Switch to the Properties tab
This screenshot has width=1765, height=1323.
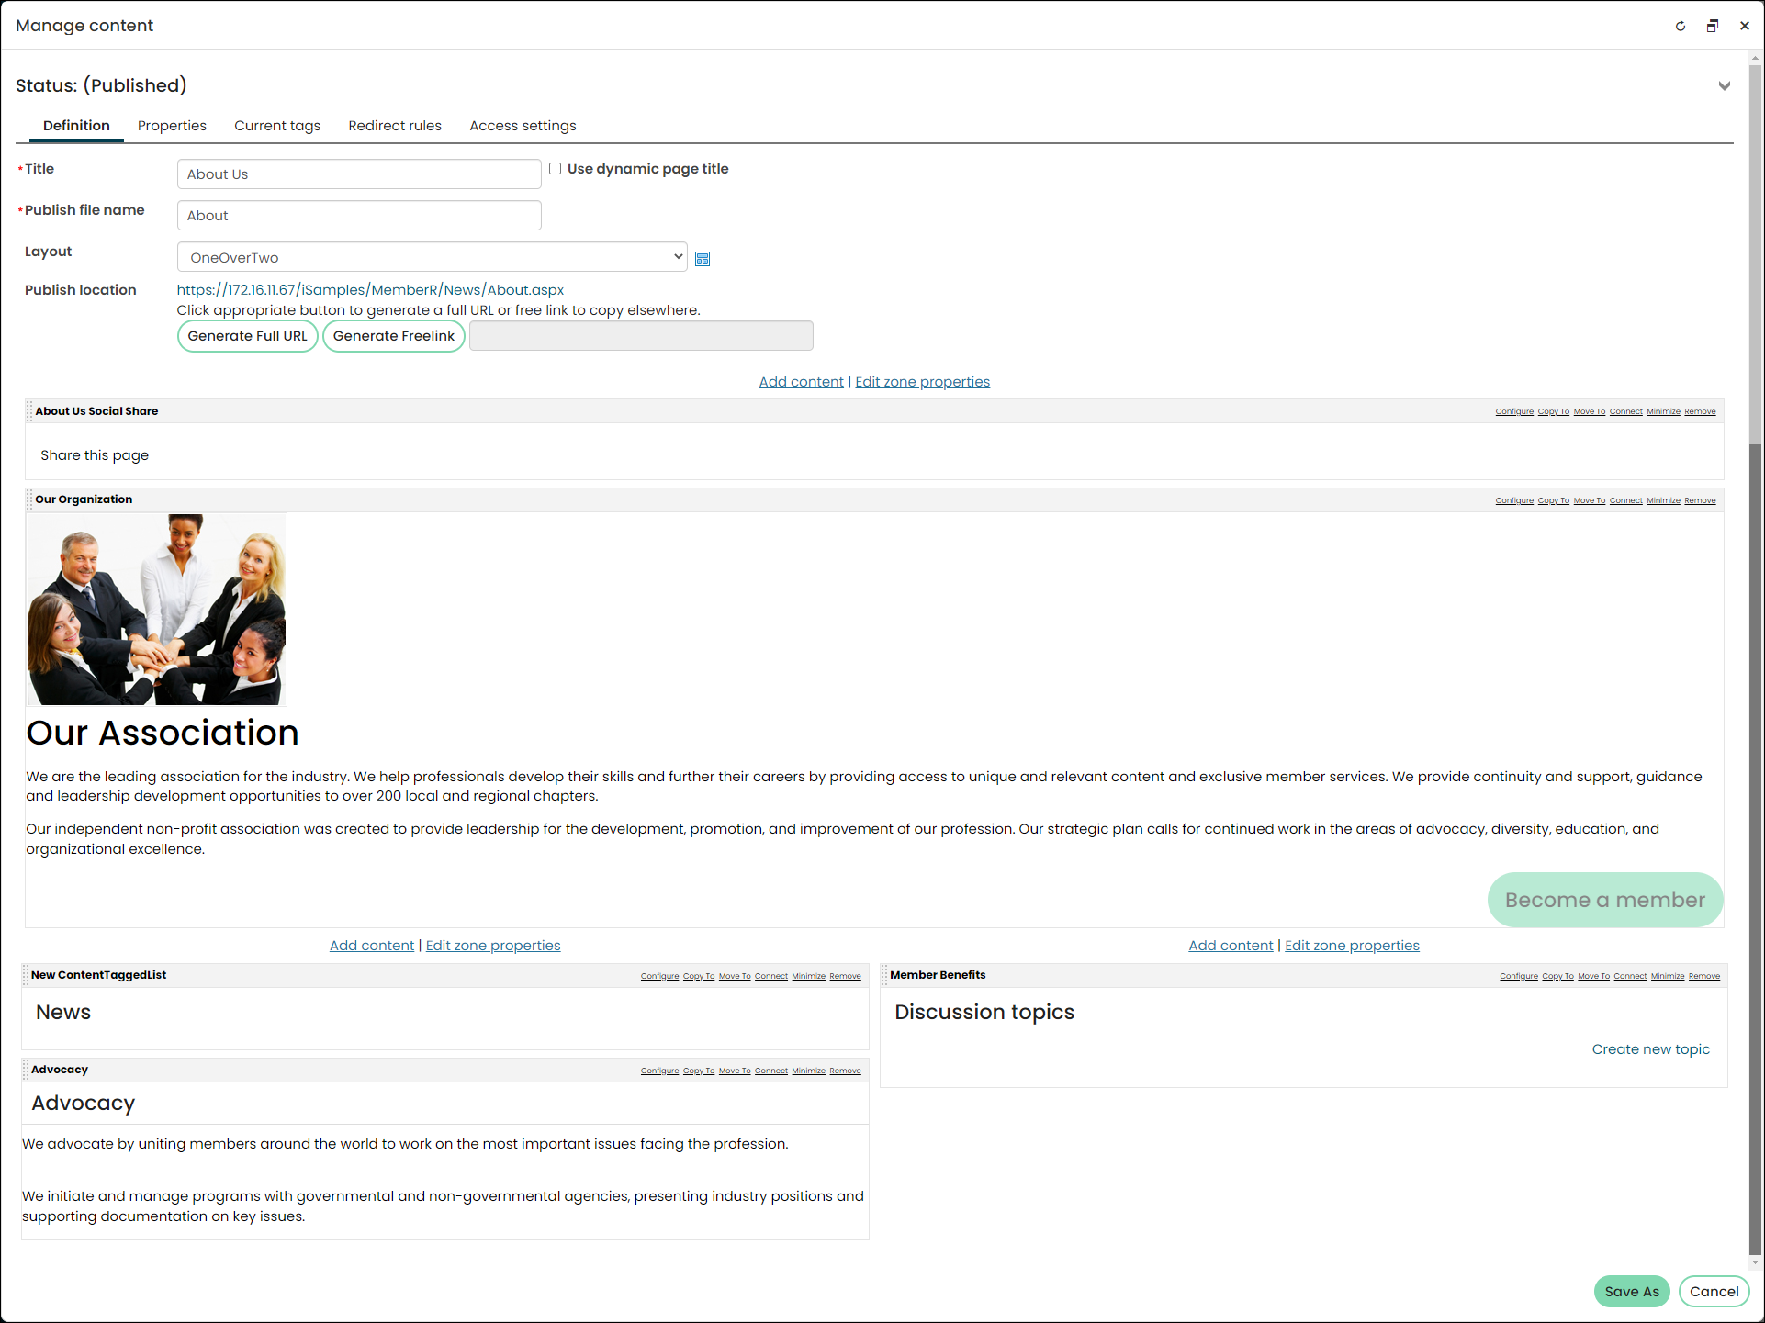point(172,126)
